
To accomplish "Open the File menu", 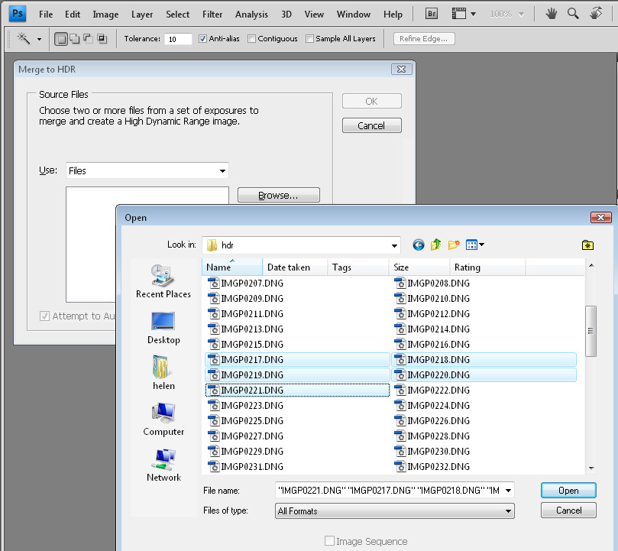I will tap(46, 15).
